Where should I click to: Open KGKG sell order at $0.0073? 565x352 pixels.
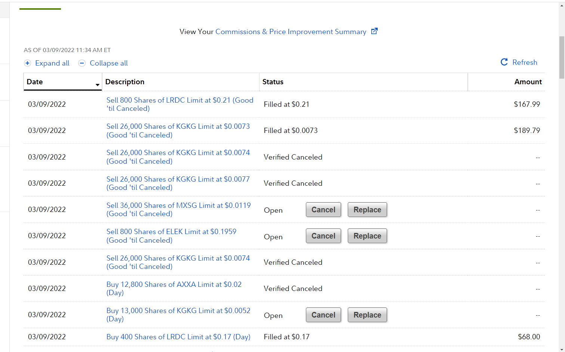178,127
